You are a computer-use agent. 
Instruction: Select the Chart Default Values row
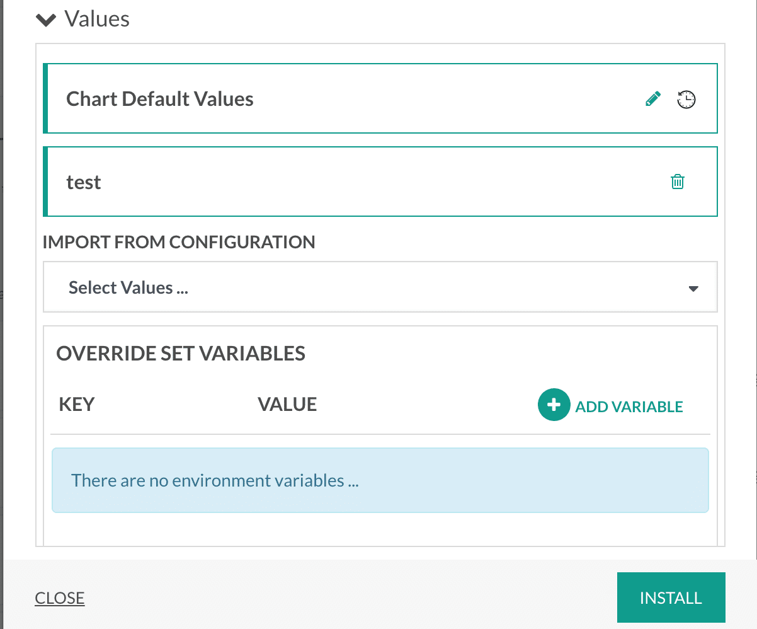tap(380, 98)
